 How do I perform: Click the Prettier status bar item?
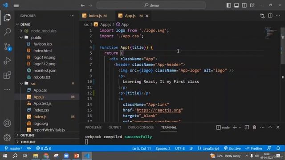pos(254,148)
